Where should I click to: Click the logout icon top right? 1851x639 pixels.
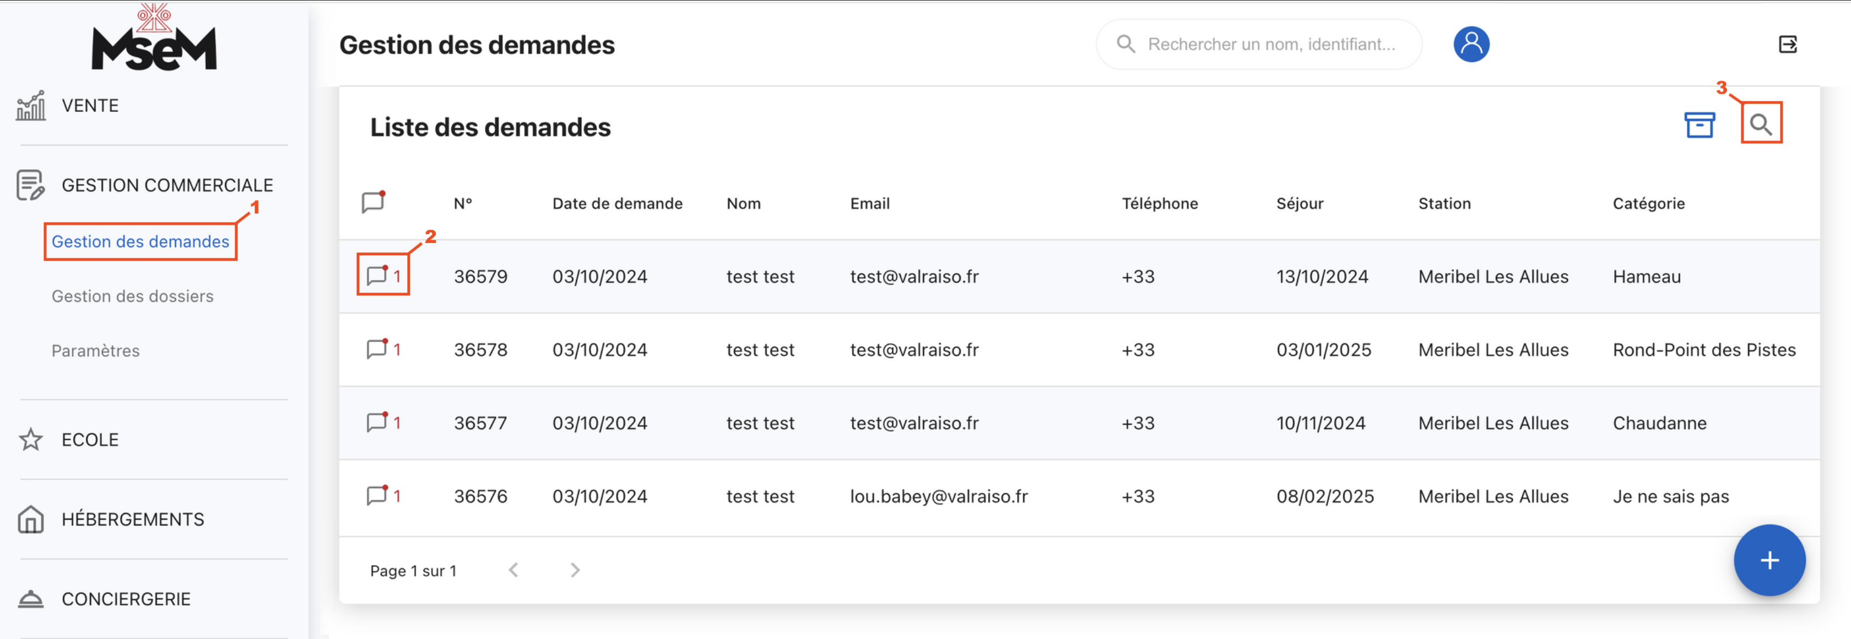click(x=1787, y=45)
